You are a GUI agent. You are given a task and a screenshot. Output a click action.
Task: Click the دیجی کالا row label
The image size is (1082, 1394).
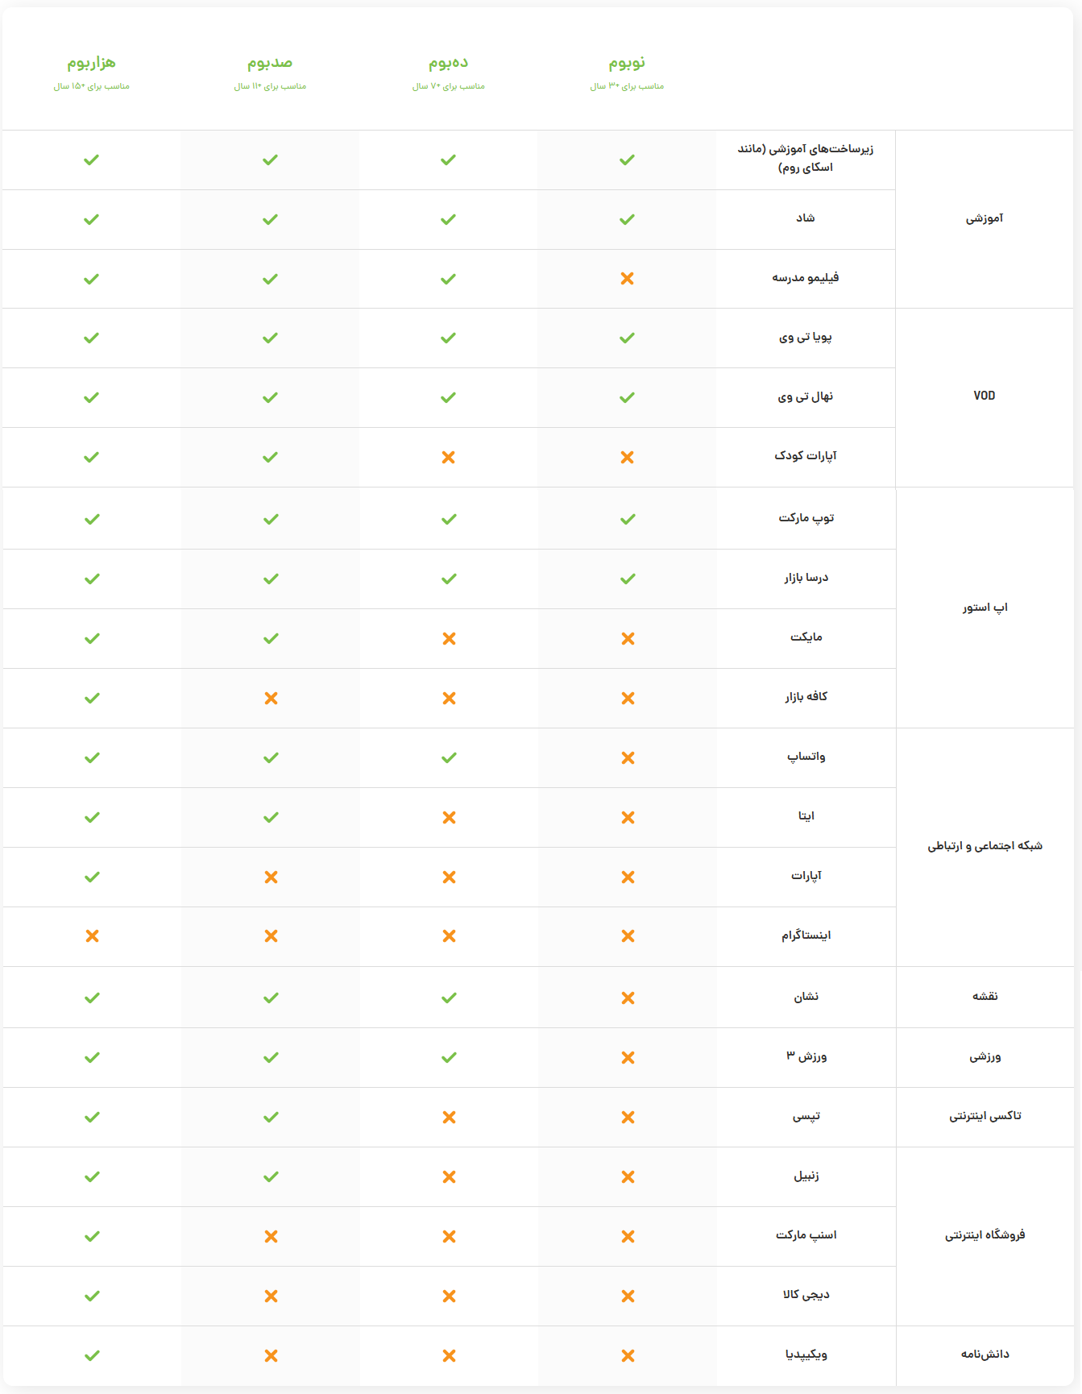tap(806, 1295)
